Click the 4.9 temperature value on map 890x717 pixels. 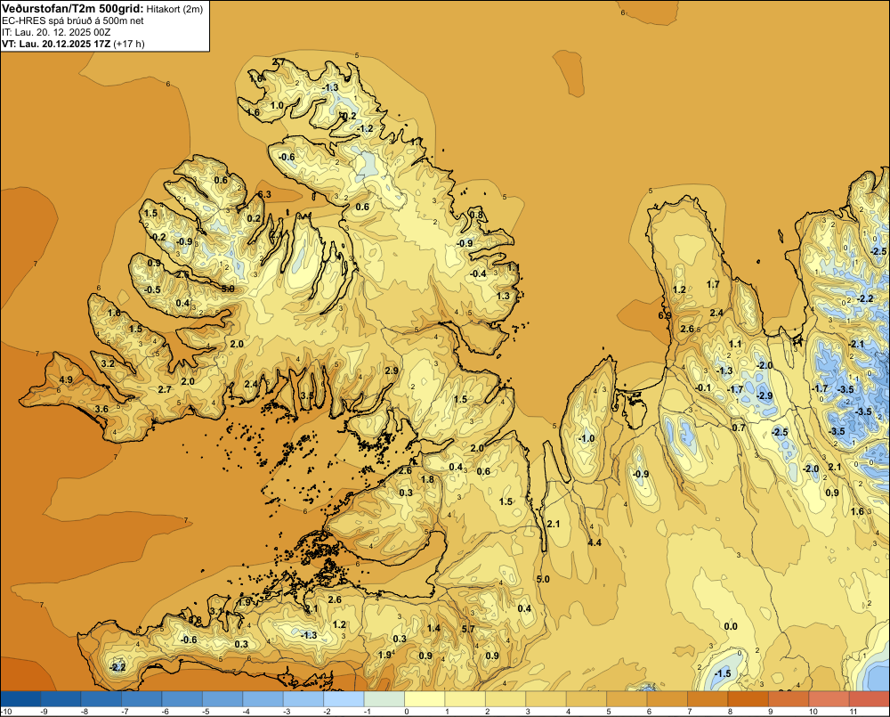pos(65,380)
